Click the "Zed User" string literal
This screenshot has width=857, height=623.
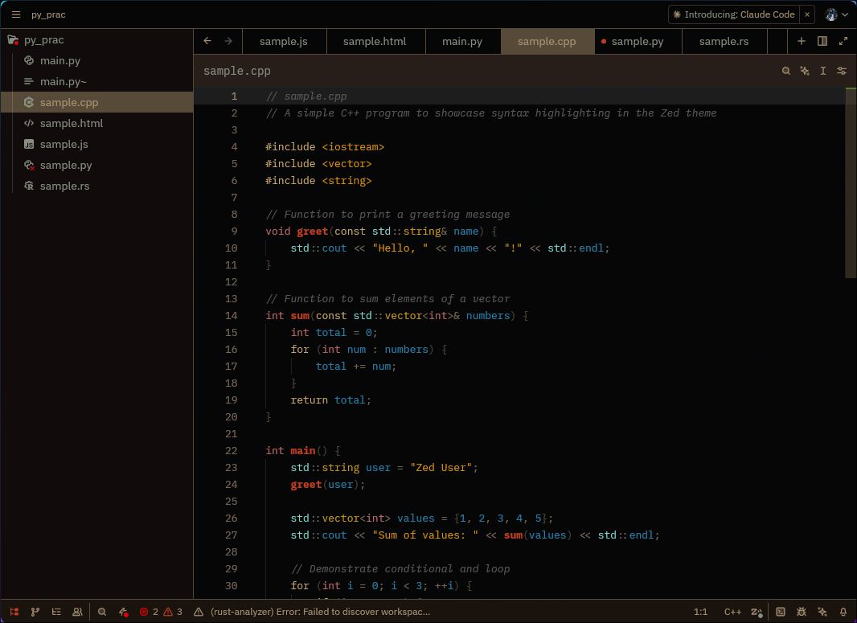(441, 467)
